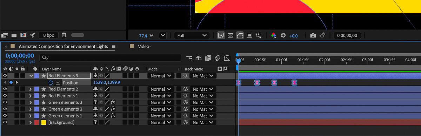Go to the next Position keyframe
Viewport: 421px width, 136px height.
pos(17,82)
